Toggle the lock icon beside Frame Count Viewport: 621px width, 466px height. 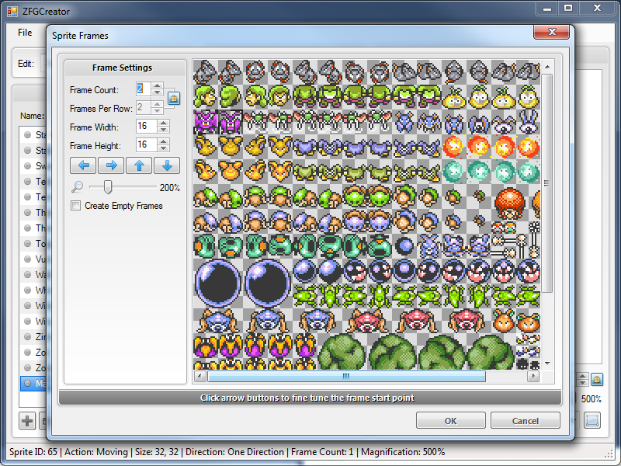(x=173, y=98)
